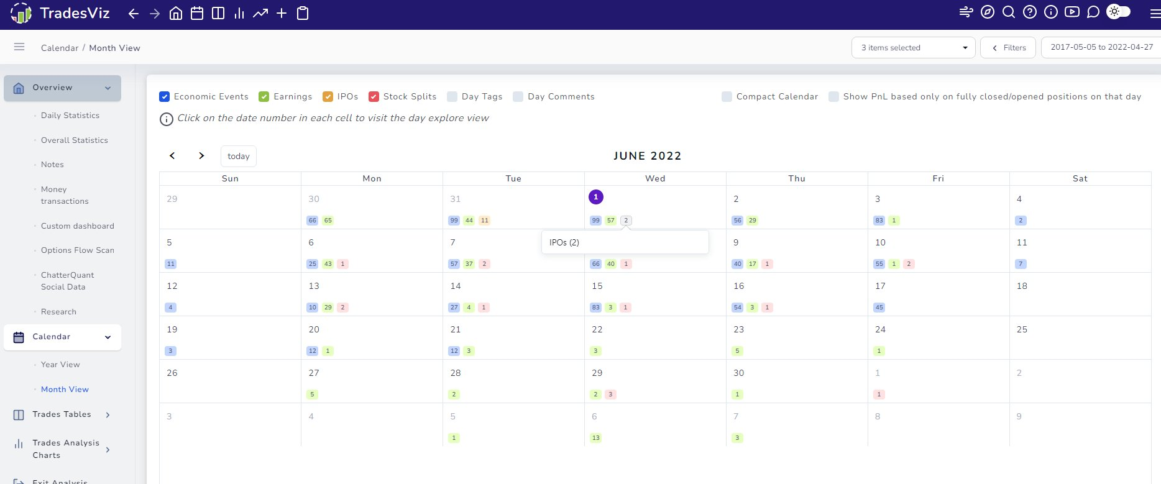Click the orange 11 badge on May 31
Image resolution: width=1161 pixels, height=484 pixels.
click(484, 221)
